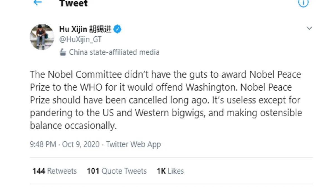This screenshot has height=187, width=334.
Task: Open the 101 Quote Tweets list
Action: click(x=117, y=171)
